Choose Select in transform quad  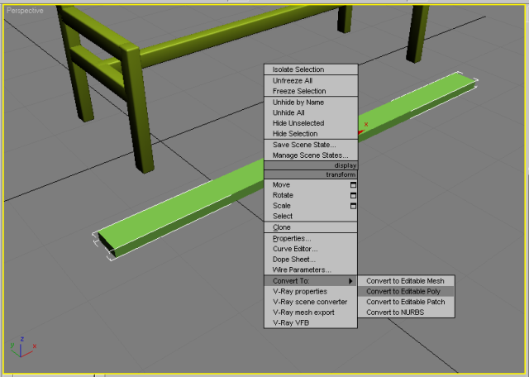(311, 217)
